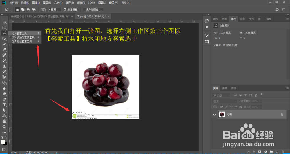Reset default foreground and background colors
The width and height of the screenshot is (290, 154).
(2, 137)
